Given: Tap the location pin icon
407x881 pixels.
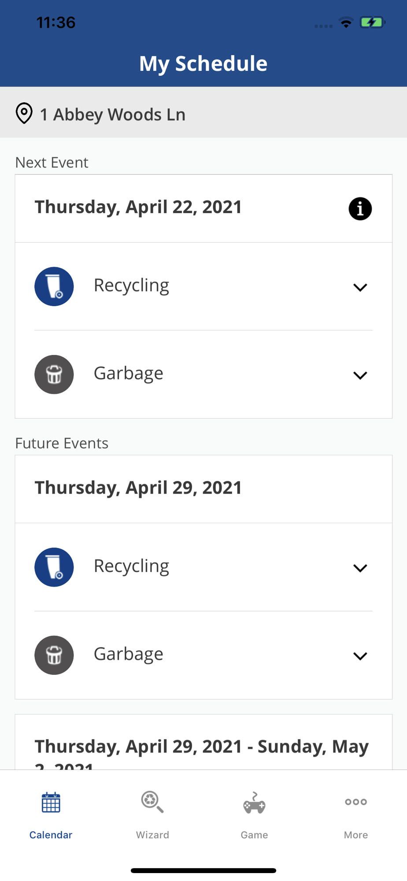Looking at the screenshot, I should pyautogui.click(x=24, y=114).
